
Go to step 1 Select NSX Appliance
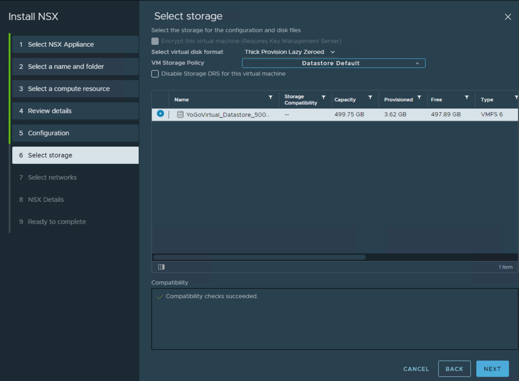[x=75, y=45]
